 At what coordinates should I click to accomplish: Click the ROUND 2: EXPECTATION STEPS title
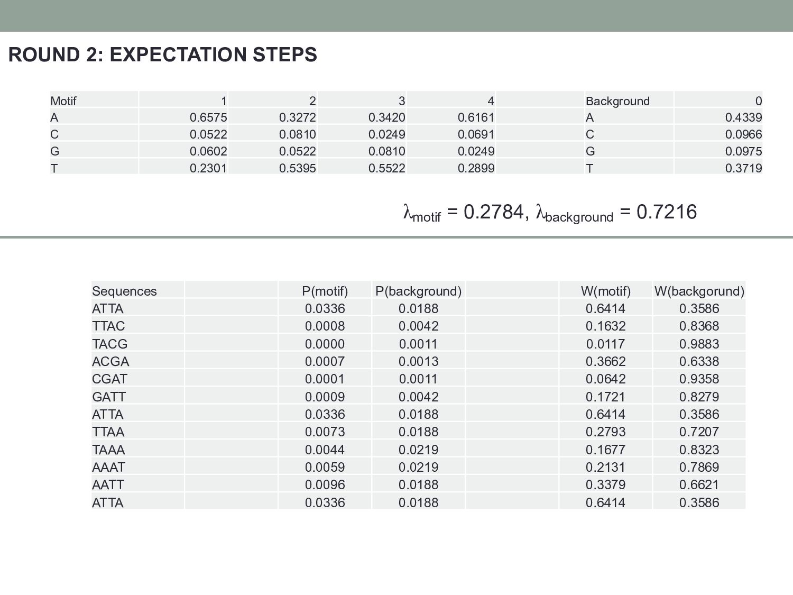(x=162, y=55)
